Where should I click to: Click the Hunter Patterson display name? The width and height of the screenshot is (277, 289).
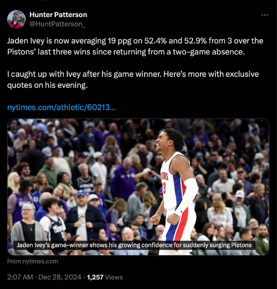[58, 15]
